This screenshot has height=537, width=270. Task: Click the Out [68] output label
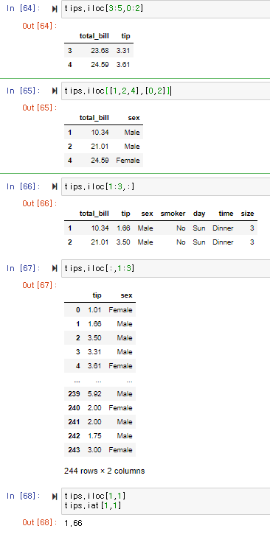tap(39, 522)
